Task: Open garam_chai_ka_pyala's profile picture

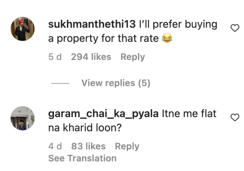Action: click(x=23, y=118)
